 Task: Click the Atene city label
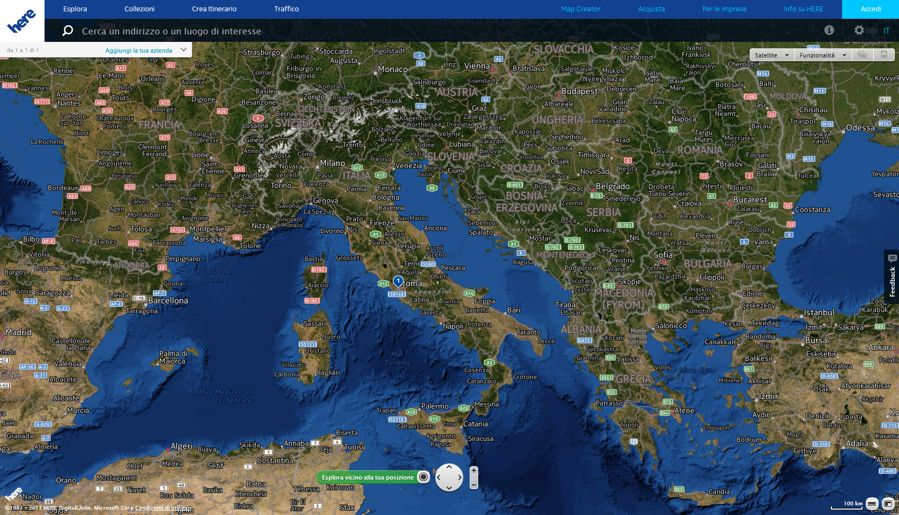[x=684, y=410]
